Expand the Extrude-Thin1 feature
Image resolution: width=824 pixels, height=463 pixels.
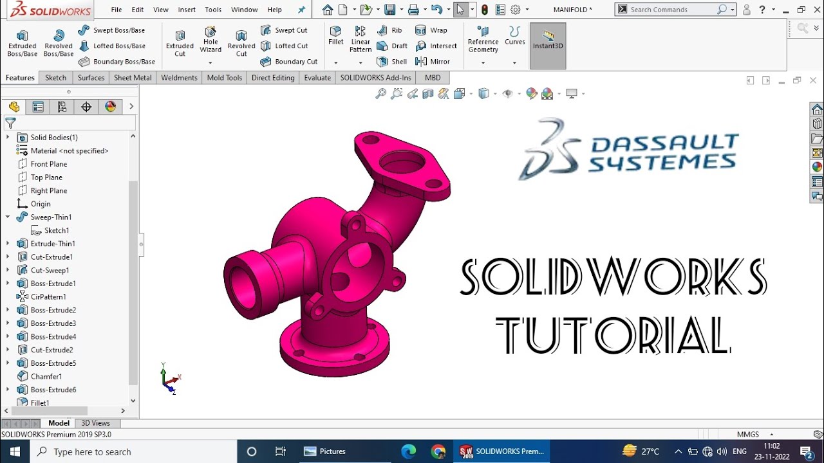click(8, 244)
